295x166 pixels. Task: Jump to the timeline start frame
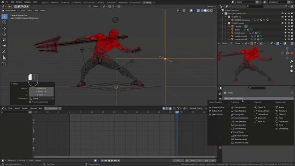point(102,161)
